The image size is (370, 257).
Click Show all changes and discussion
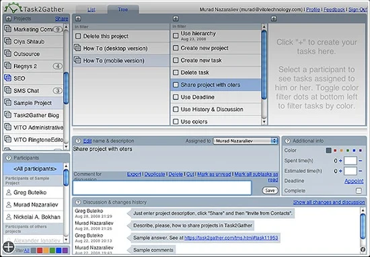coord(329,203)
